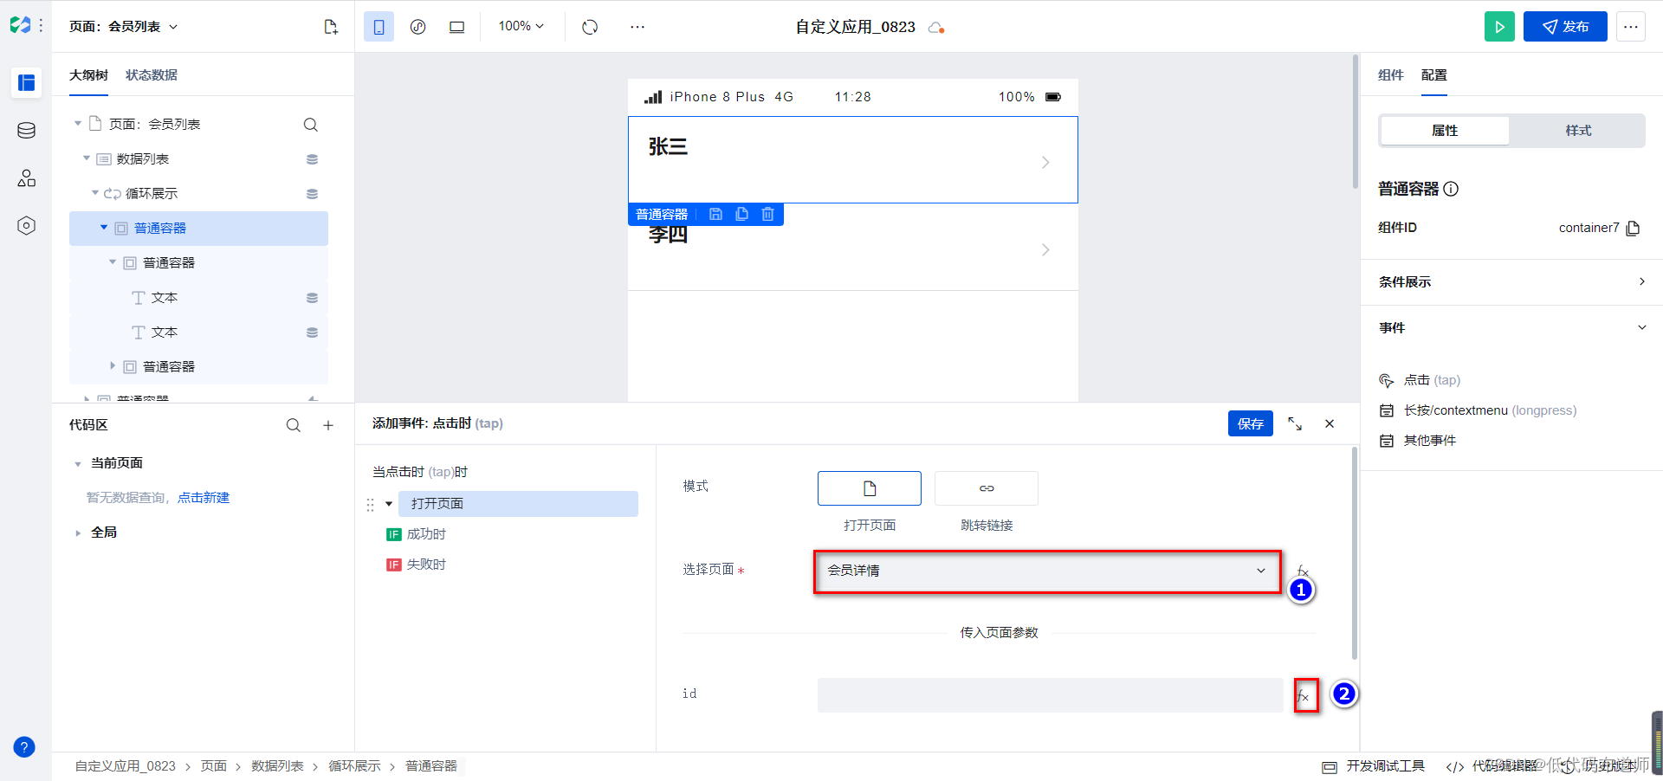The height and width of the screenshot is (781, 1663).
Task: Select the 打开页面 action node
Action: coord(518,504)
